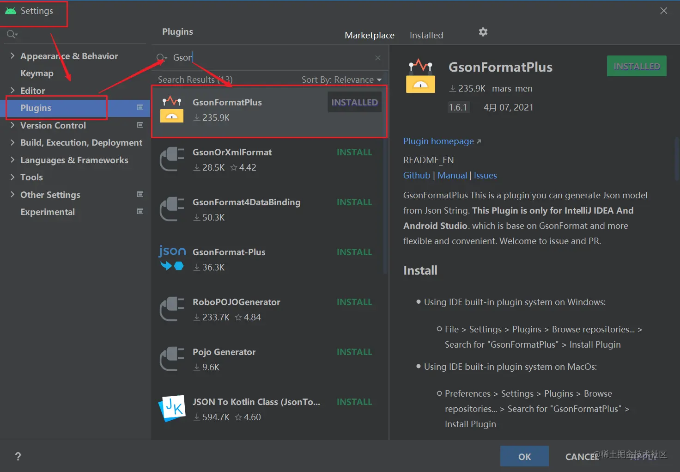The image size is (680, 472).
Task: Click the large GsonFormatPlus icon in details
Action: click(x=420, y=76)
